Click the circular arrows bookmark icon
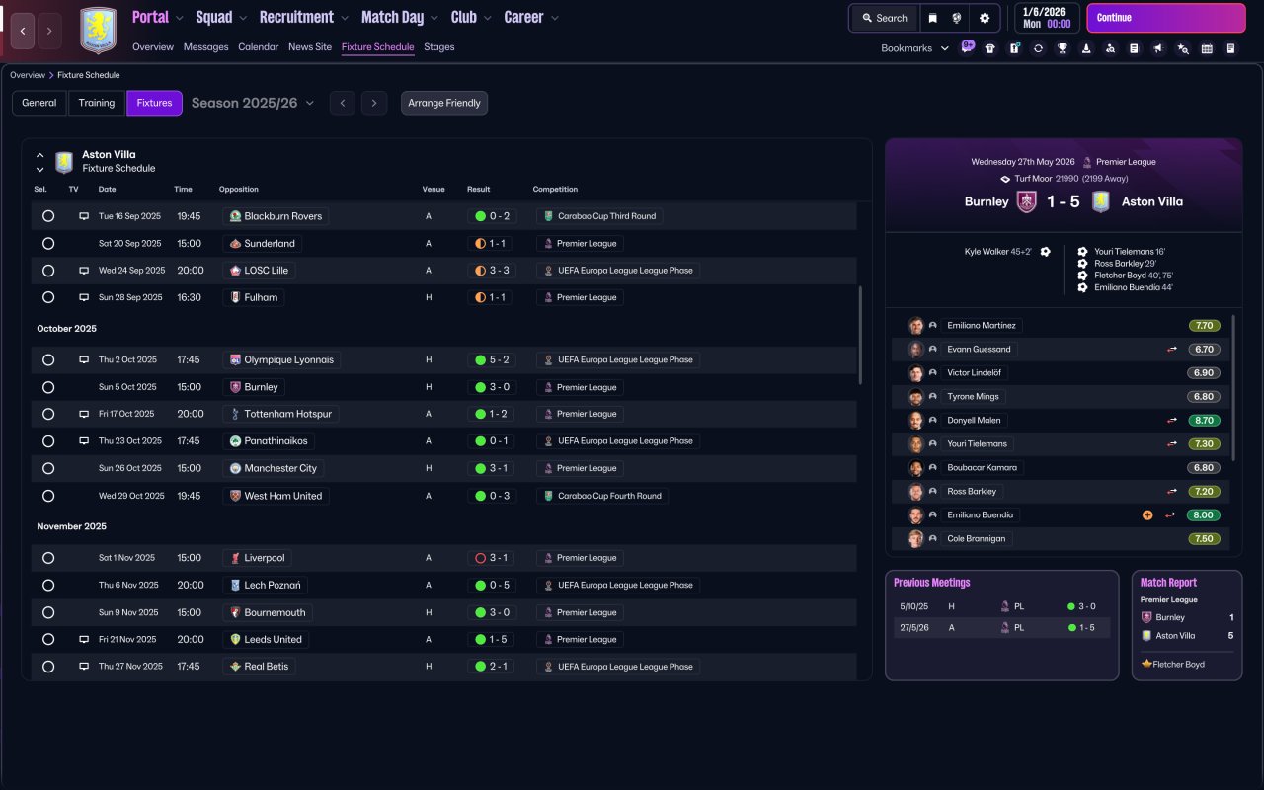This screenshot has width=1264, height=790. coord(1038,48)
